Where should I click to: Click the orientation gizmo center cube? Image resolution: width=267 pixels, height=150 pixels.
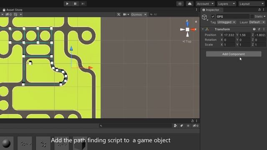coord(187,30)
